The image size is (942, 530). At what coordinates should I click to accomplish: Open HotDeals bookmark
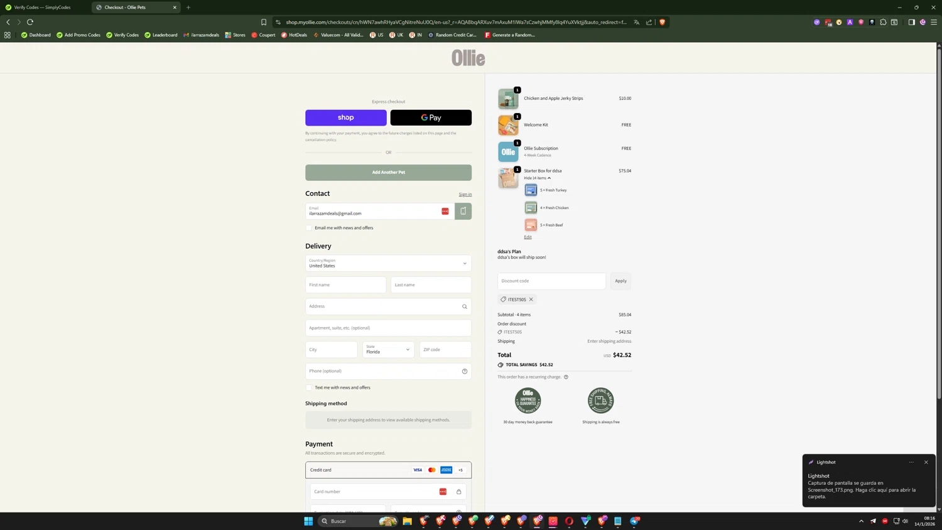[x=294, y=35]
